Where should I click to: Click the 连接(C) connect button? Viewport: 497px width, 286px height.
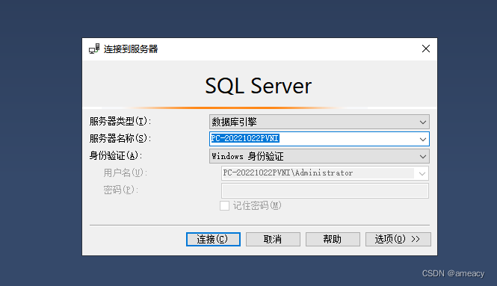click(213, 239)
